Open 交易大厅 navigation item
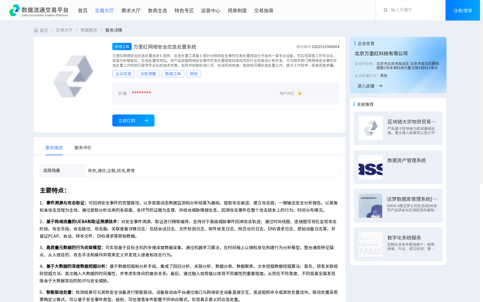483x302 pixels. pos(104,11)
